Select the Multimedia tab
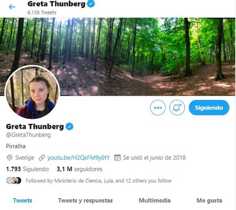Viewport: 236px width, 210px height. point(155,201)
